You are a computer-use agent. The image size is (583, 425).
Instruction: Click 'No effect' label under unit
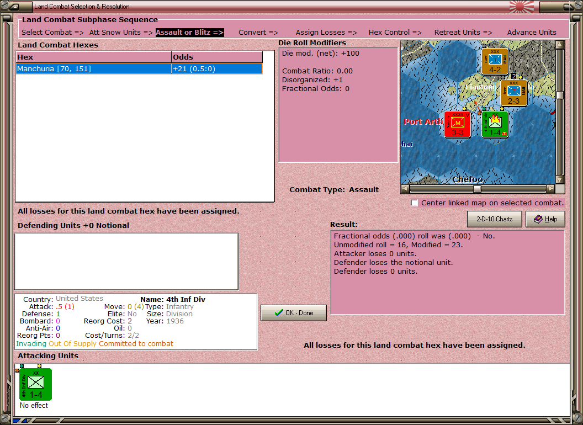pyautogui.click(x=34, y=405)
